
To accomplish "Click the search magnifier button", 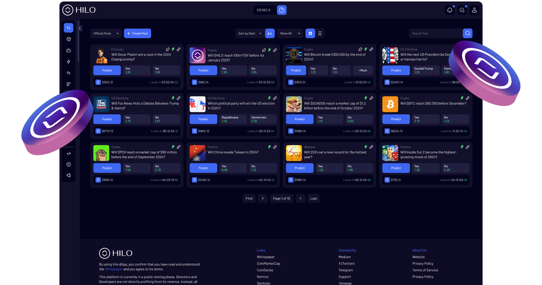I will point(468,33).
